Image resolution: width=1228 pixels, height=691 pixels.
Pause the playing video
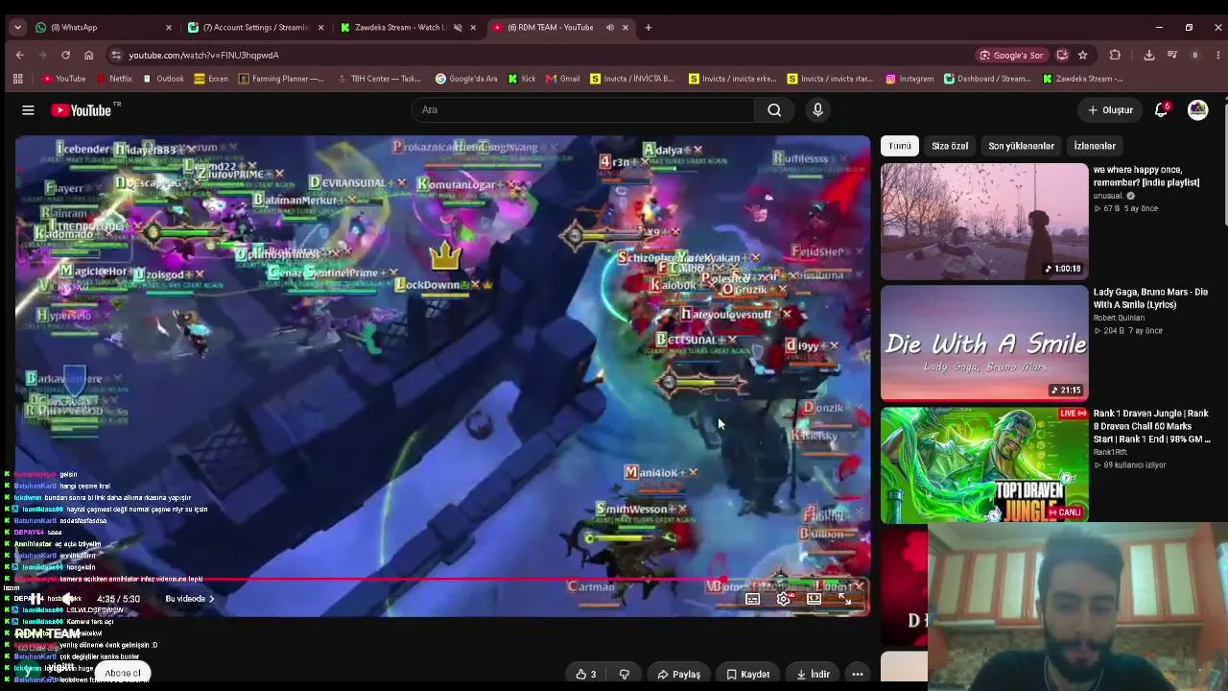pyautogui.click(x=35, y=599)
